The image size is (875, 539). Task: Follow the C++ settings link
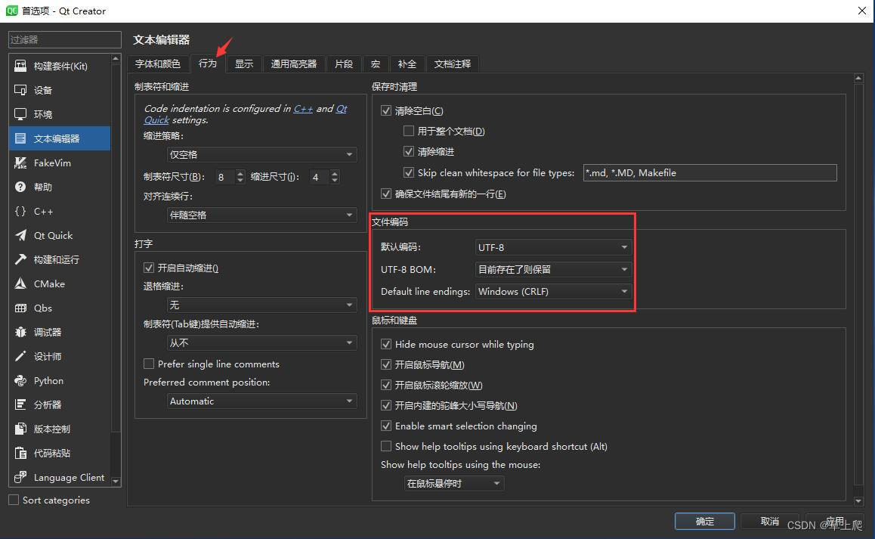pyautogui.click(x=303, y=108)
